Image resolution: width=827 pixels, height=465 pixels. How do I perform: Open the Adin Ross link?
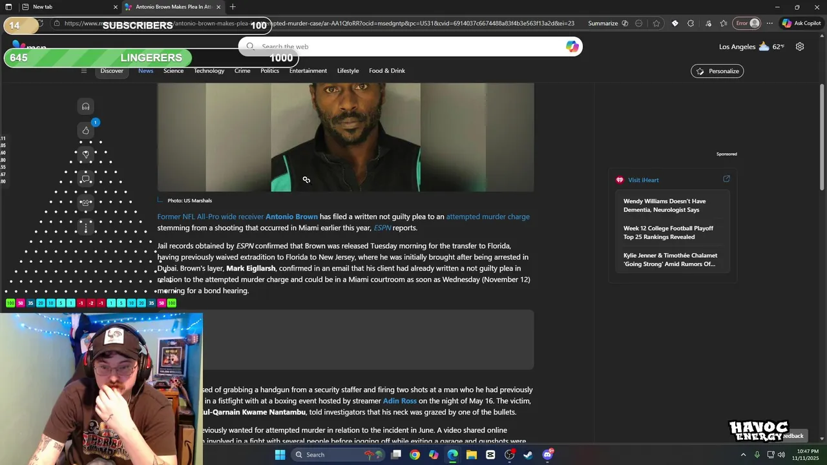(400, 401)
